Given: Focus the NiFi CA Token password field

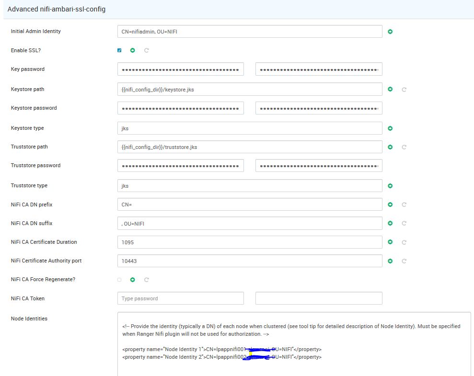Looking at the screenshot, I should click(x=180, y=298).
